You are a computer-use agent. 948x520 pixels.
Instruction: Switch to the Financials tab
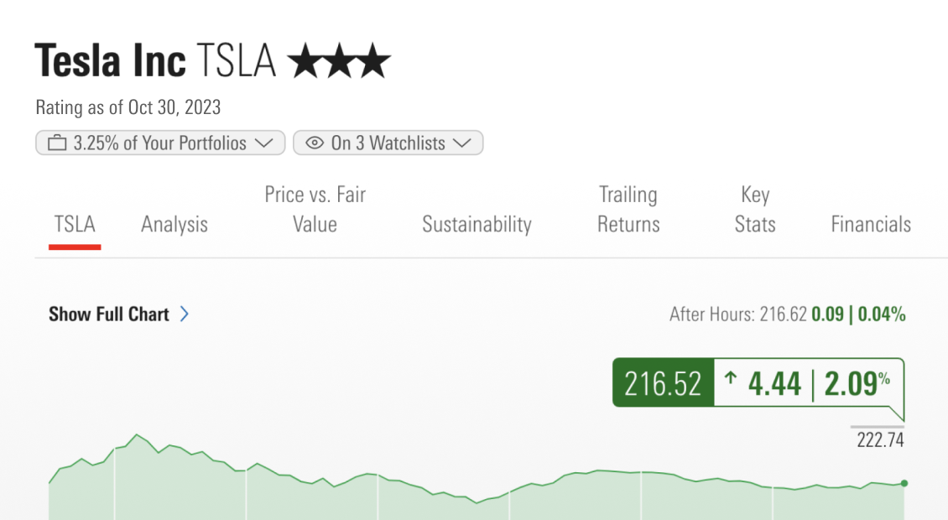coord(871,225)
